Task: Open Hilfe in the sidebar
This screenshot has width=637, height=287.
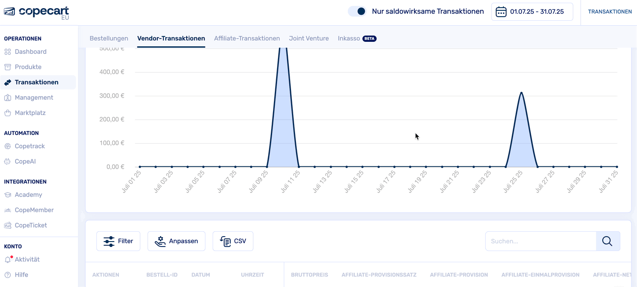Action: (21, 275)
